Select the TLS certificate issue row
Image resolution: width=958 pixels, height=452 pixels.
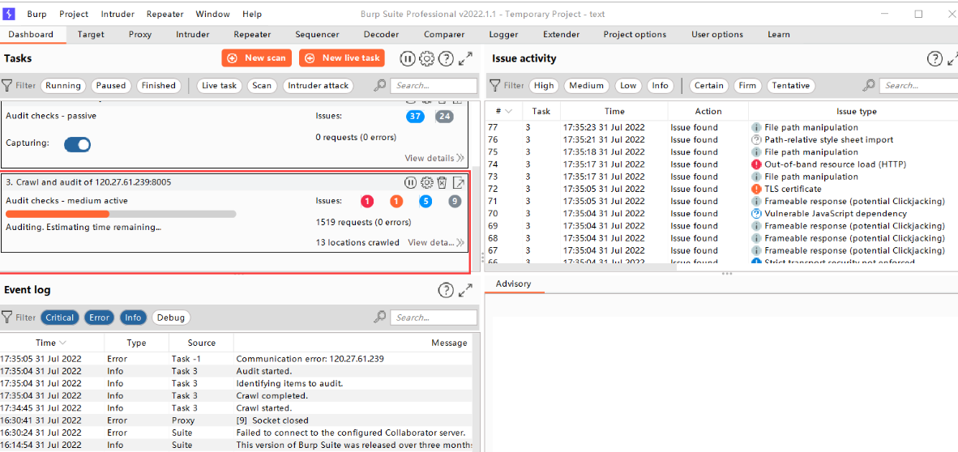tap(721, 189)
